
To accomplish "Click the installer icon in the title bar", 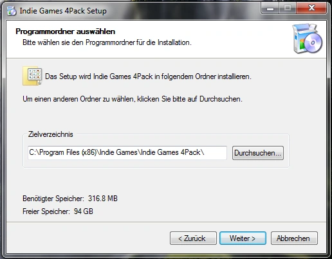I will click(x=12, y=11).
